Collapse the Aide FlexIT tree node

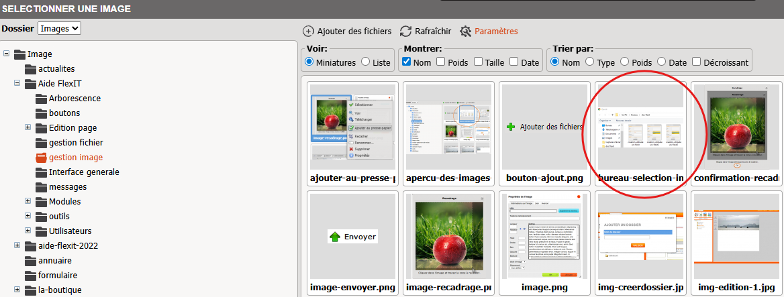point(17,84)
